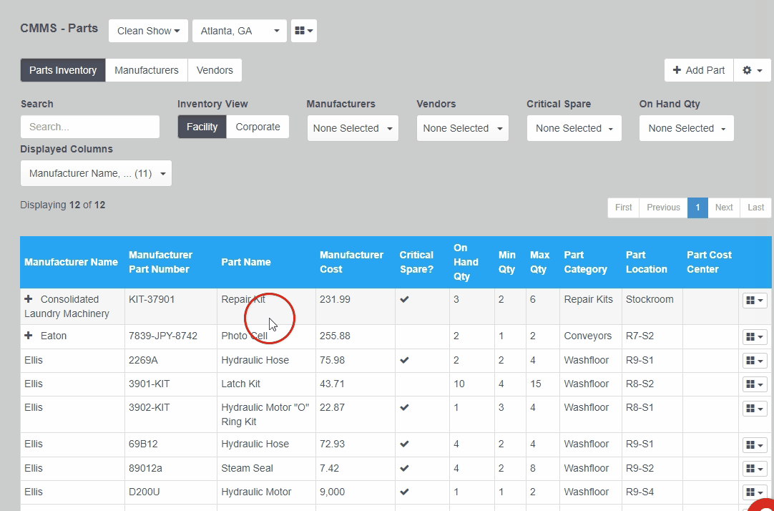Click the Latch Kit part name
774x511 pixels.
[x=240, y=384]
